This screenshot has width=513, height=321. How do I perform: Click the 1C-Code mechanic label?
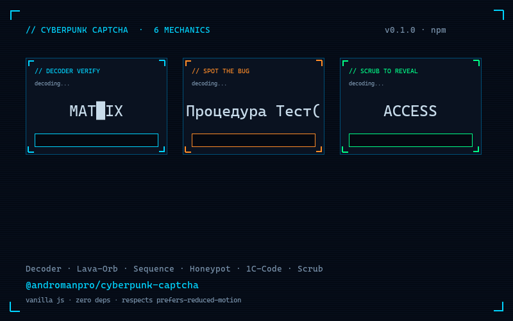pyautogui.click(x=264, y=268)
